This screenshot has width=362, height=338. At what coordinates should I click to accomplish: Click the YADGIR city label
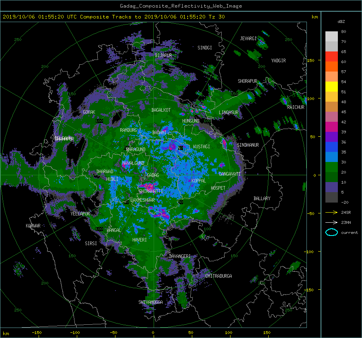pyautogui.click(x=278, y=61)
